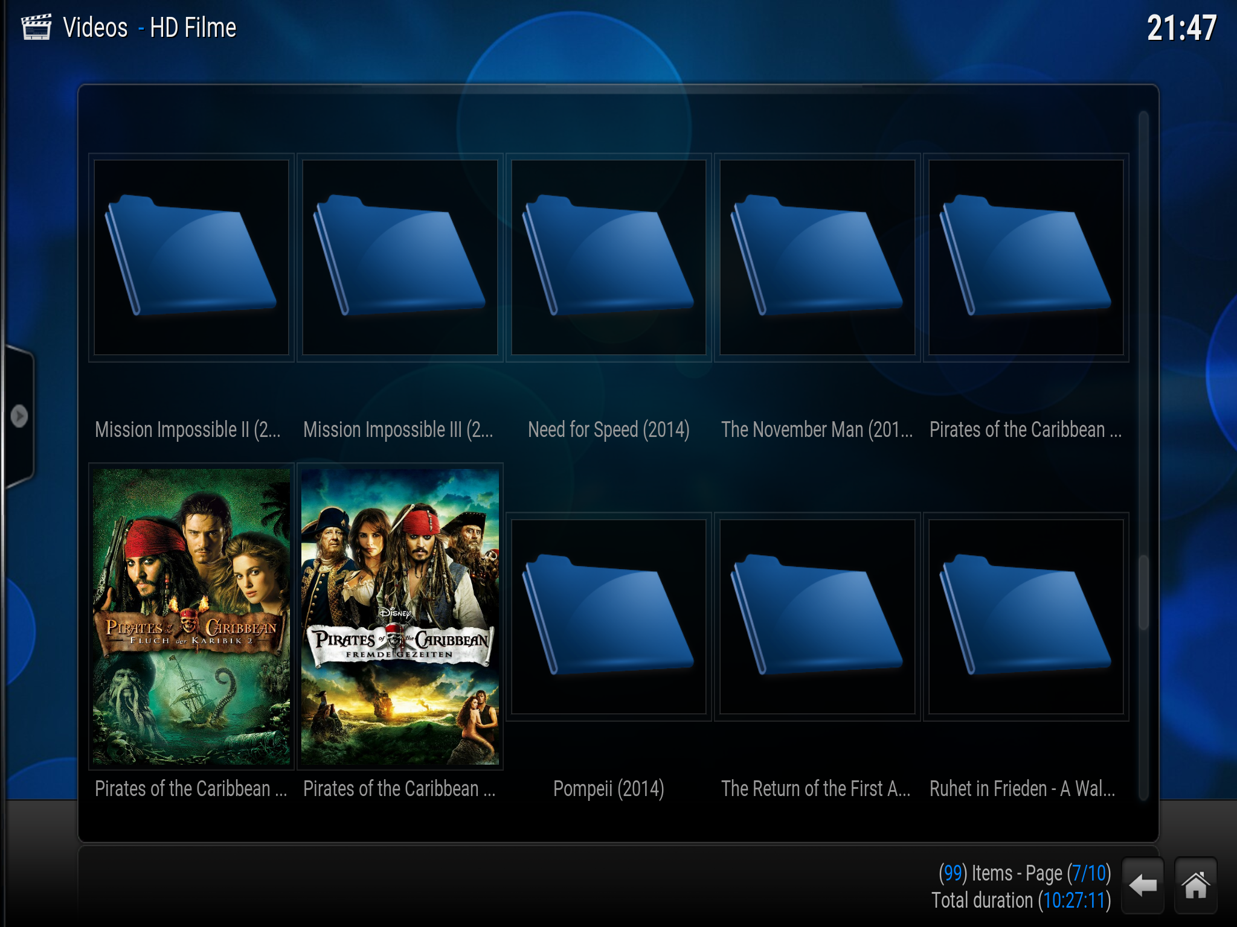Viewport: 1237px width, 927px height.
Task: Click the 'Pompeii (2014)' label
Action: pyautogui.click(x=609, y=789)
